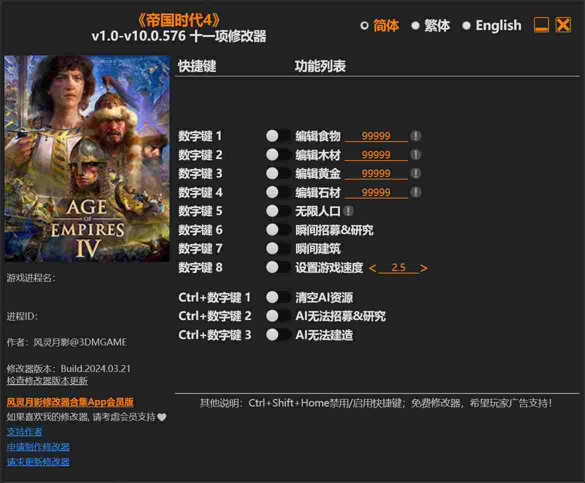Select the 繁体 language radio button

point(415,25)
